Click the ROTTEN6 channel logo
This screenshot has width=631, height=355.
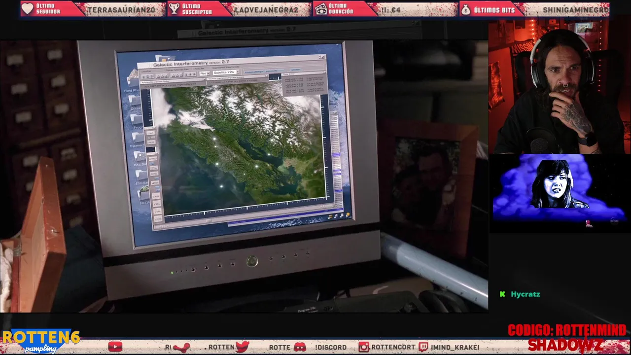40,341
